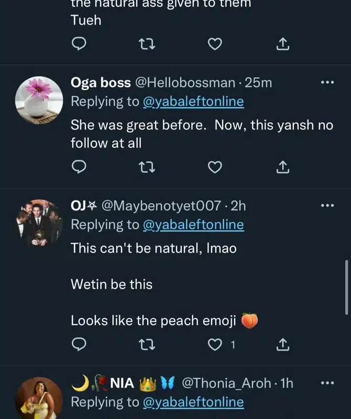Image resolution: width=351 pixels, height=419 pixels.
Task: Open more options for OJ's tweet
Action: [x=327, y=205]
